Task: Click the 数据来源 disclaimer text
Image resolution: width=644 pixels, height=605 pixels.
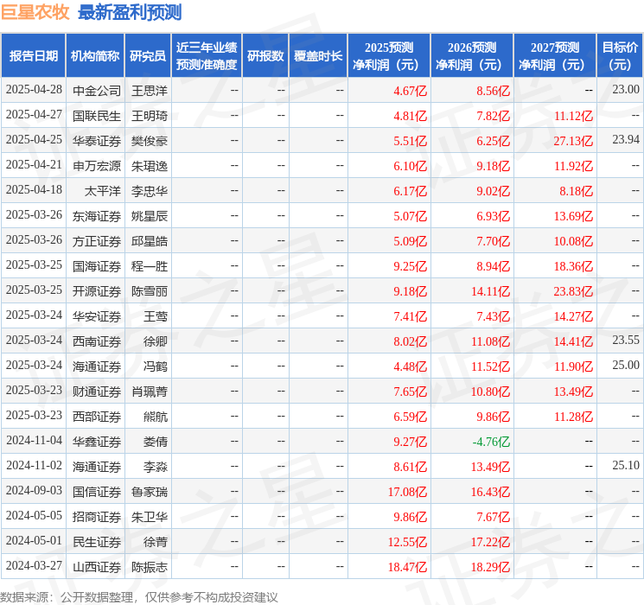Action: 139,596
